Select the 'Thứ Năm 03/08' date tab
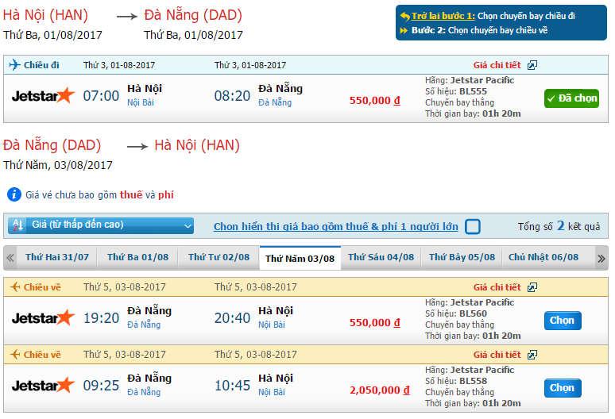 (300, 259)
